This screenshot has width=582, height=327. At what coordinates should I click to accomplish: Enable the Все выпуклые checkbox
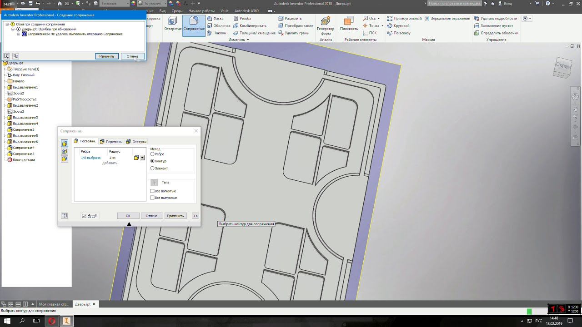click(152, 198)
